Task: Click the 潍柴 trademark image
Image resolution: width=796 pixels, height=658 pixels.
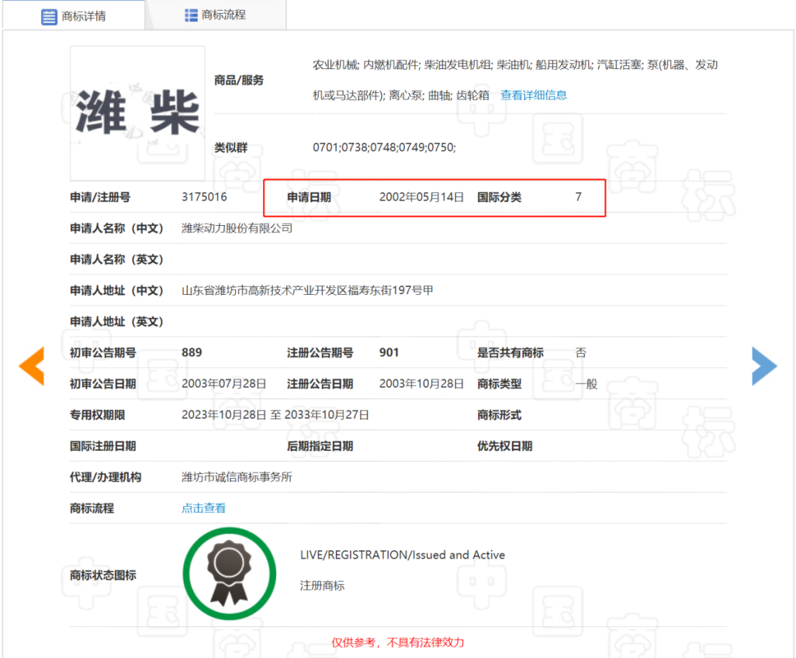Action: pyautogui.click(x=137, y=113)
